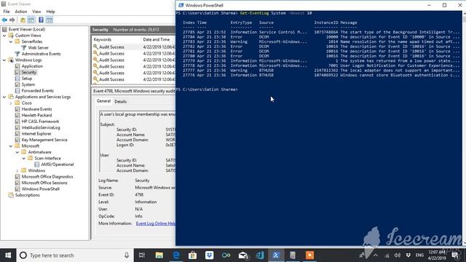Collapse the Windows Logs tree node
Screen dimensions: 466x262
(x=4, y=60)
